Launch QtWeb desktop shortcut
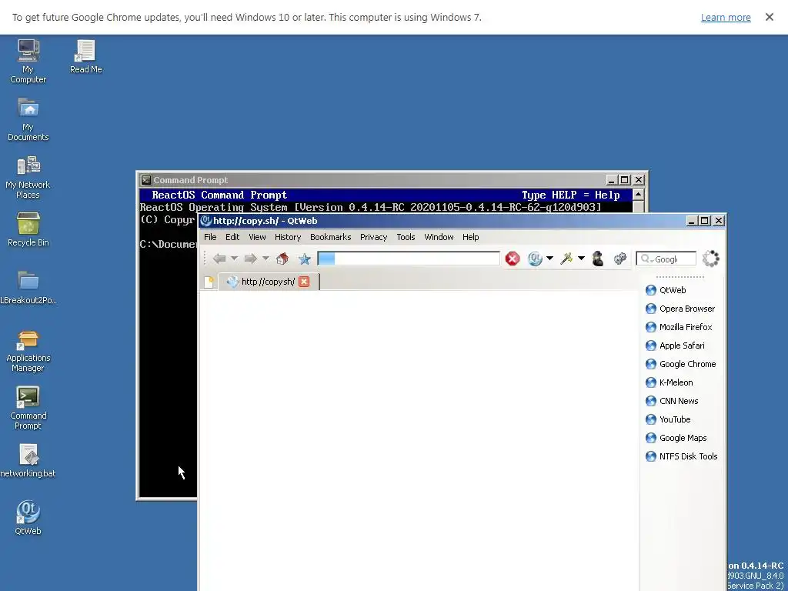The width and height of the screenshot is (788, 591). (x=28, y=518)
